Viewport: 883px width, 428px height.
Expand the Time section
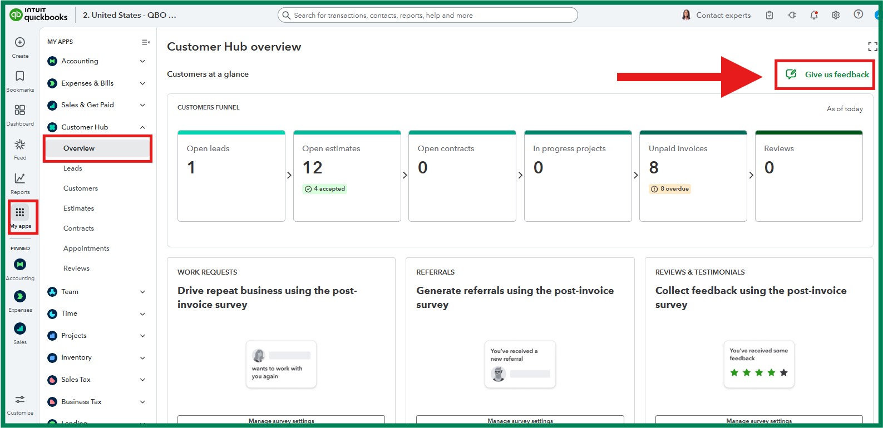pos(98,313)
